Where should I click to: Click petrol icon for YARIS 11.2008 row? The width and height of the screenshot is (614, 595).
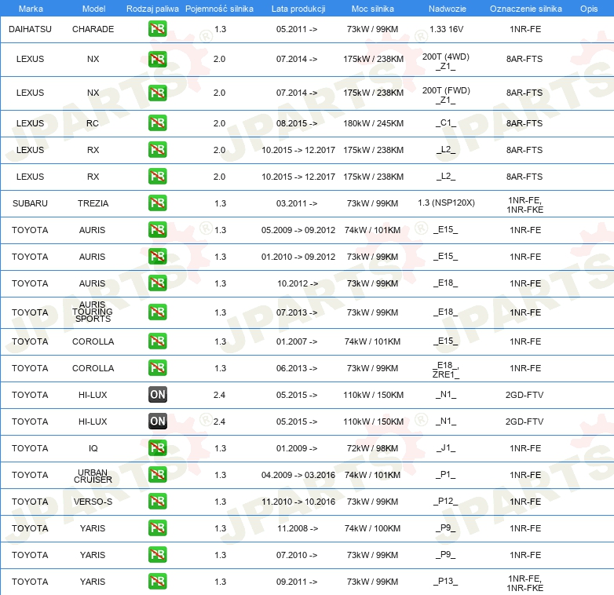(x=157, y=527)
